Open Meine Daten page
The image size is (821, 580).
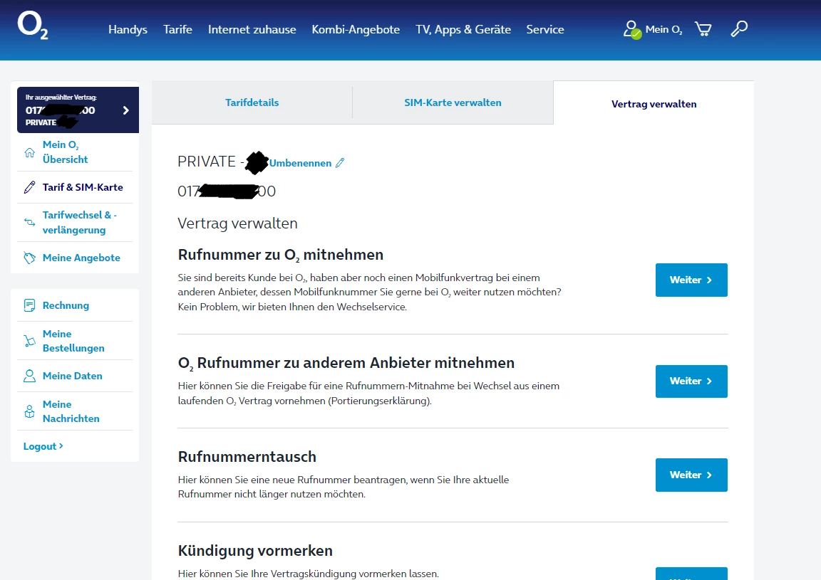point(72,376)
